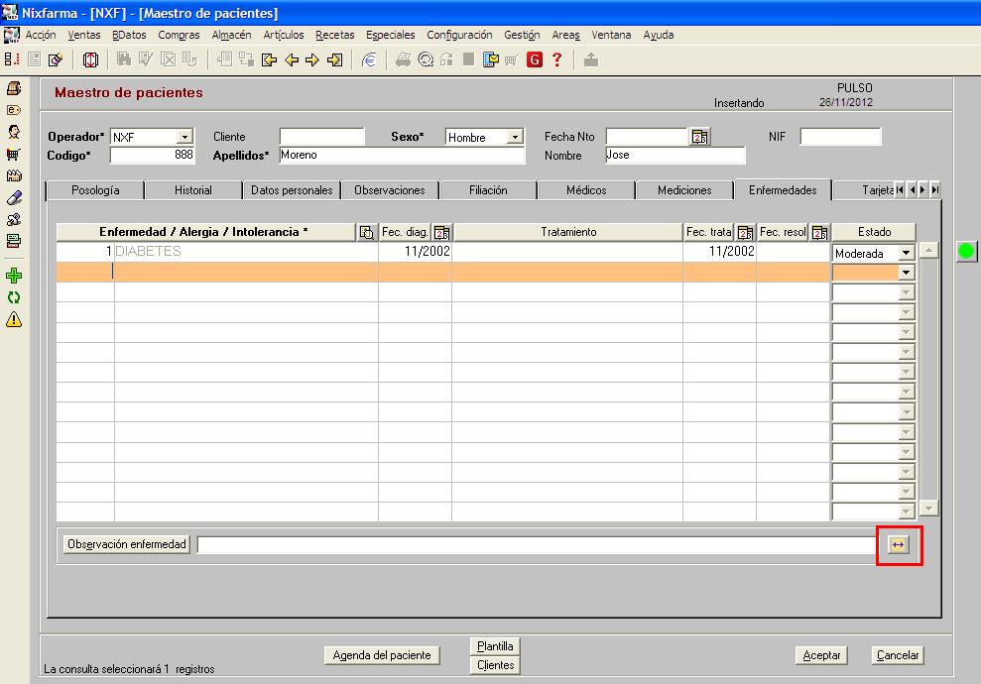Click the Observación enfermedad text field
Viewport: 981px width, 684px height.
click(537, 544)
